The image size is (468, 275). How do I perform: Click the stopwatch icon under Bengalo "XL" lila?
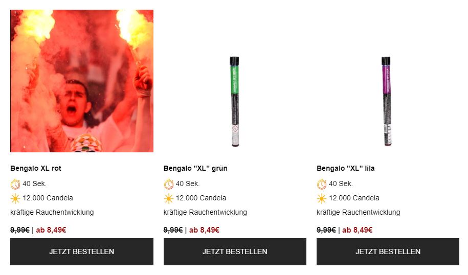(321, 184)
